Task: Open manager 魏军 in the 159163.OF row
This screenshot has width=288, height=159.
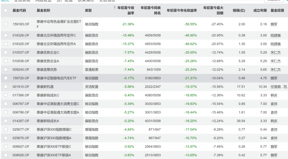Action: click(x=274, y=24)
